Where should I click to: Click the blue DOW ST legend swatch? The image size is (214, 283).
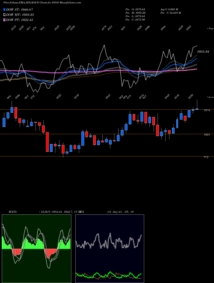(x=5, y=9)
